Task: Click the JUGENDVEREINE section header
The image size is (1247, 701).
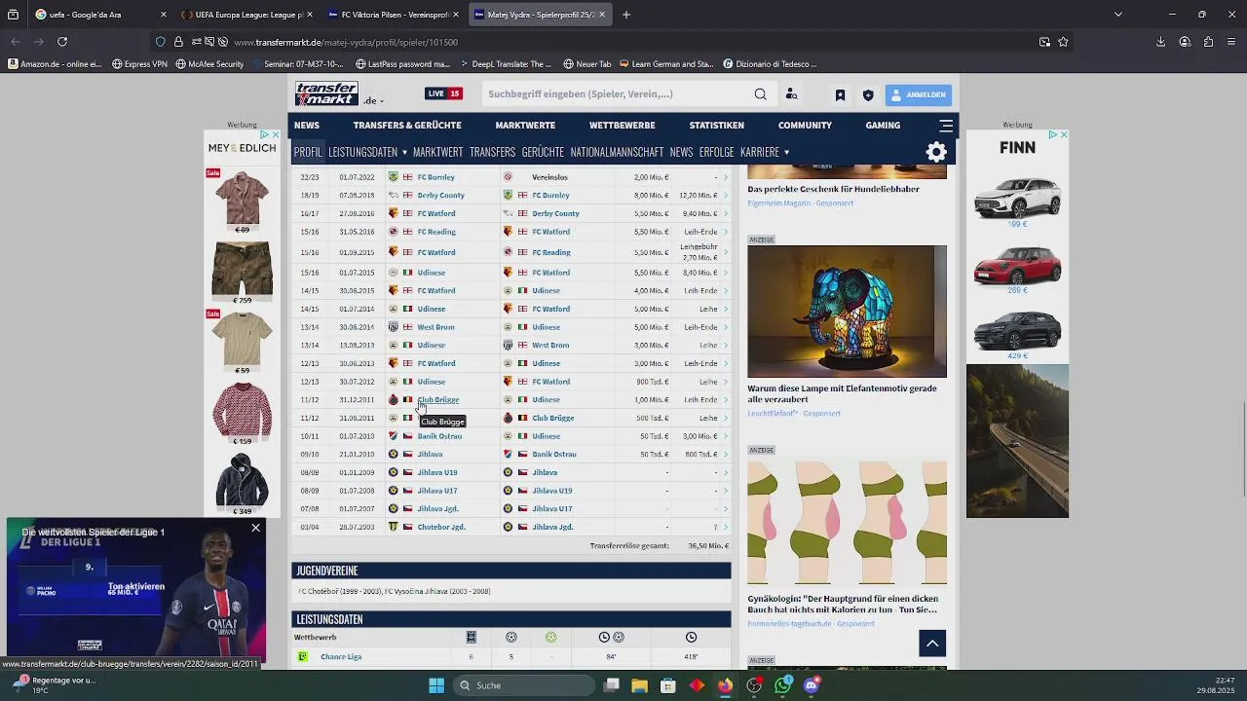Action: tap(511, 571)
